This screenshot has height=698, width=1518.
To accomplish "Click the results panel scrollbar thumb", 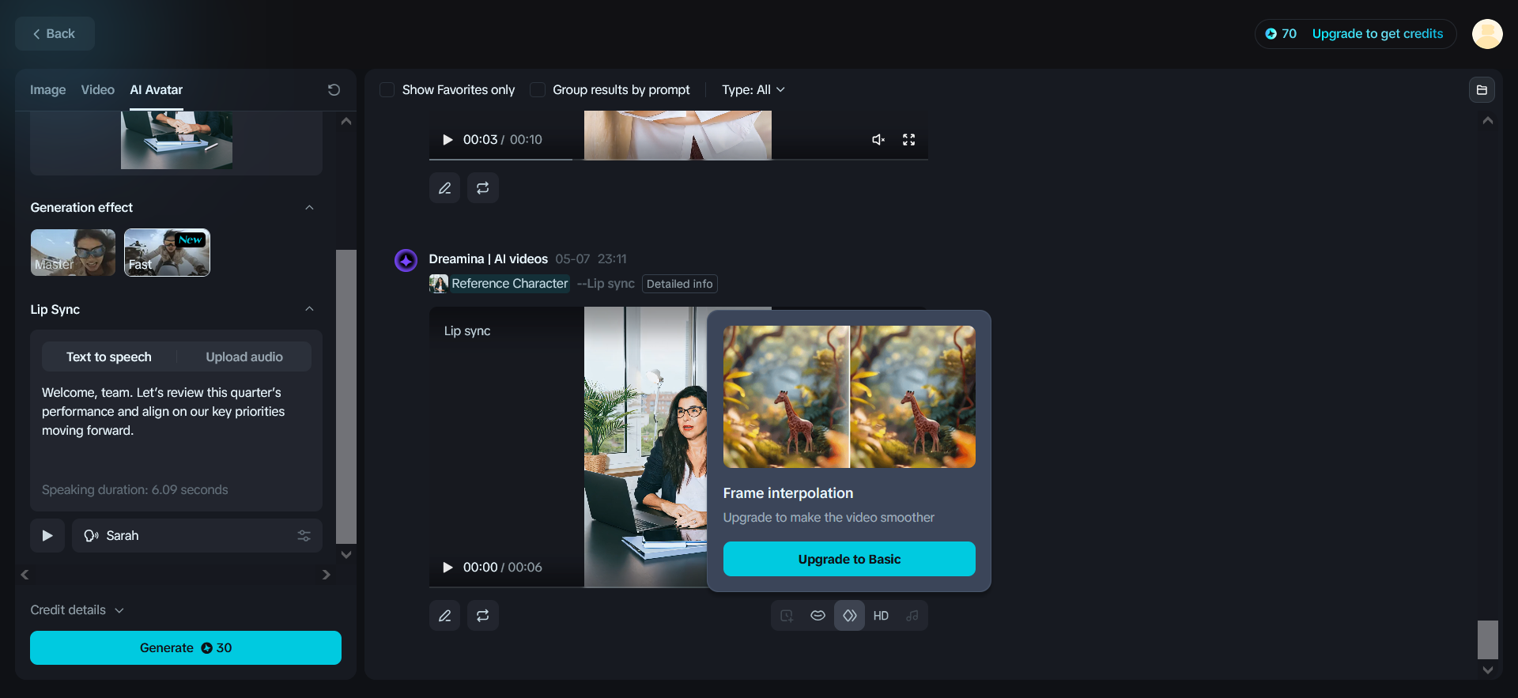I will click(1488, 640).
